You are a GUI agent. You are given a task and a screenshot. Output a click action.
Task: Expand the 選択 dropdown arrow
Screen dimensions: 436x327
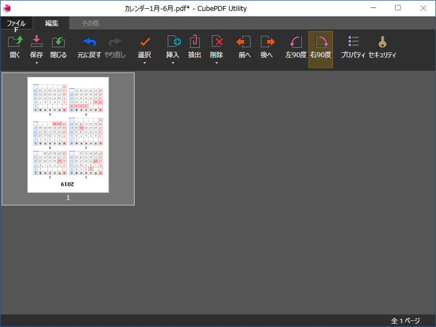(x=144, y=63)
